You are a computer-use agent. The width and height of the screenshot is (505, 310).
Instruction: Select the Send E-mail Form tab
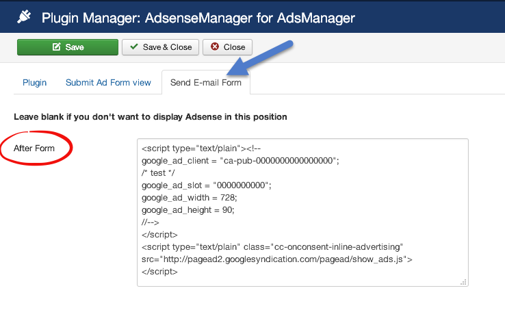click(206, 83)
